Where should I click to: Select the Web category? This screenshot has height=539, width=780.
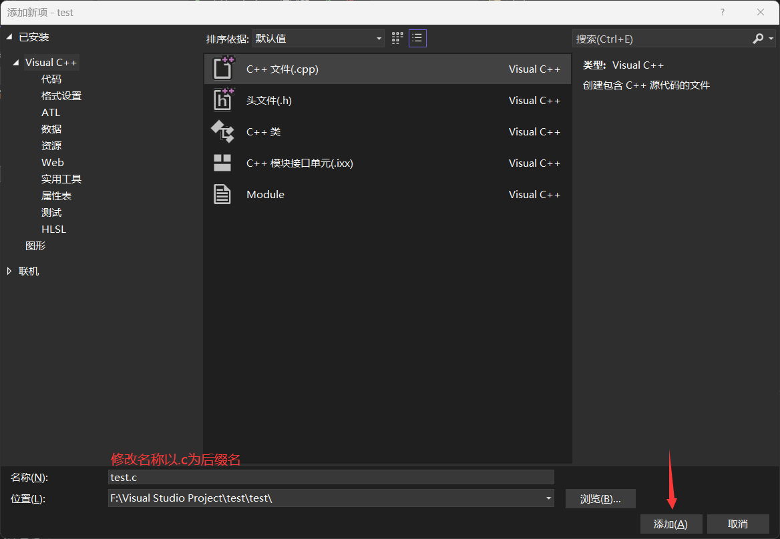pos(53,163)
